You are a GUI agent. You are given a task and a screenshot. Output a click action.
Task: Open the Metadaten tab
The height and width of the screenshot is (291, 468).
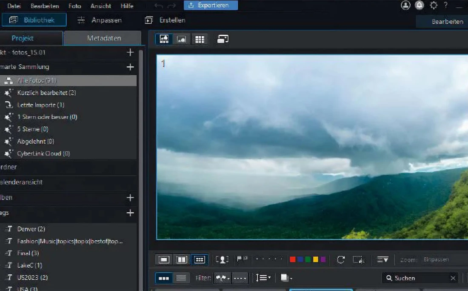click(x=104, y=38)
